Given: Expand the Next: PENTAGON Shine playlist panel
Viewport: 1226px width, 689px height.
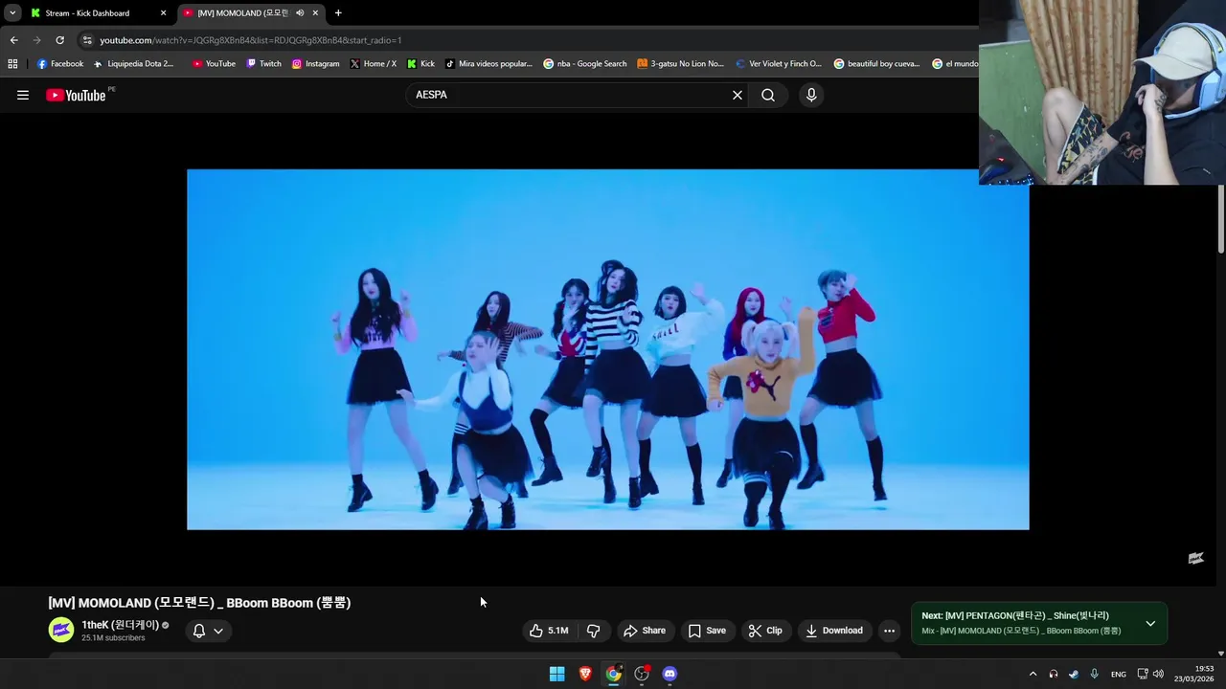Looking at the screenshot, I should (1150, 624).
